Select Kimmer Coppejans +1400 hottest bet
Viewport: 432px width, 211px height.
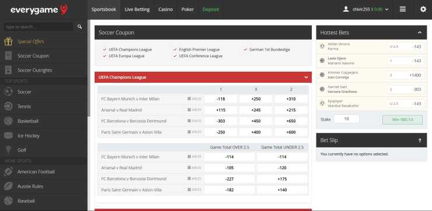(406, 75)
